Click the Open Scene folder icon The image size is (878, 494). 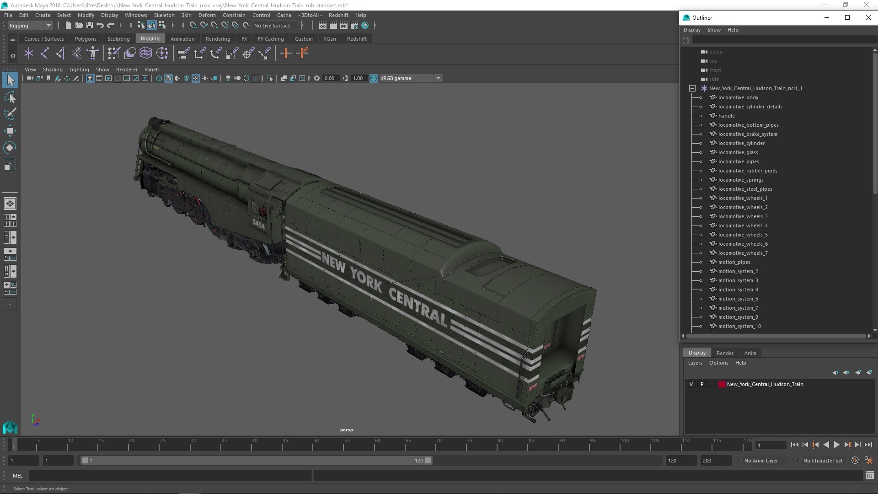[79, 26]
